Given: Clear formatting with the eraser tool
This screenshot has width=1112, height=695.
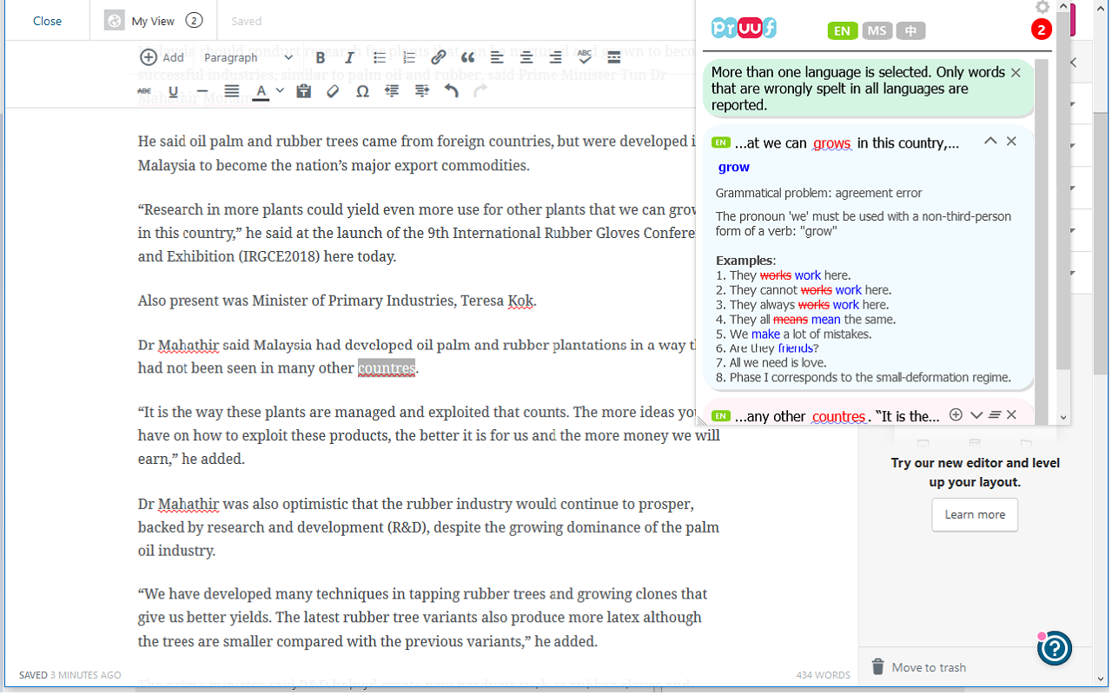Looking at the screenshot, I should 333,91.
